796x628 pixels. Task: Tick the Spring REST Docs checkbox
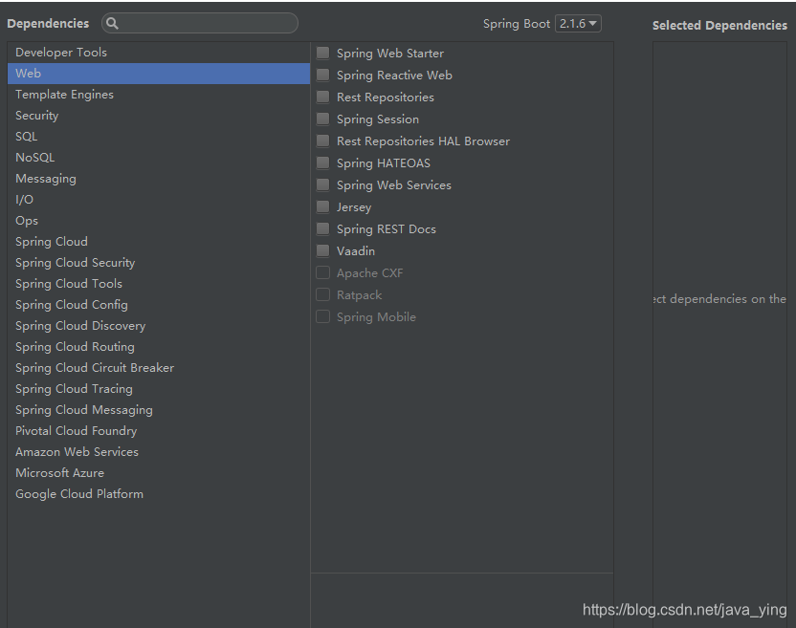click(x=322, y=228)
